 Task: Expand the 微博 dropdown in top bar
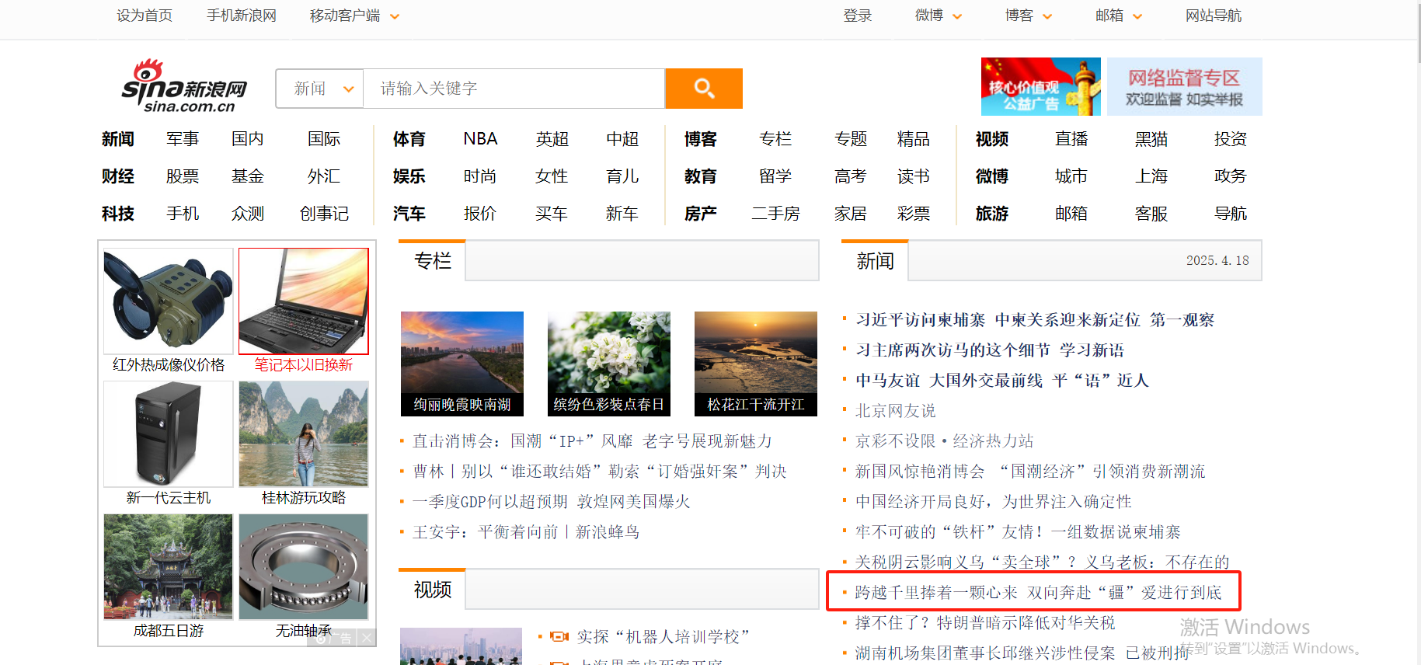[x=957, y=16]
